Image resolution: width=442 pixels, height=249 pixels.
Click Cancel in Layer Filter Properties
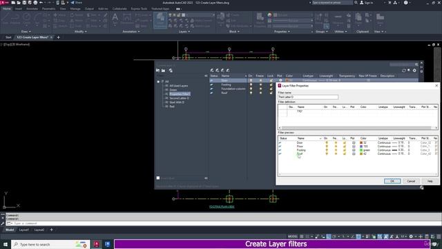(x=411, y=181)
